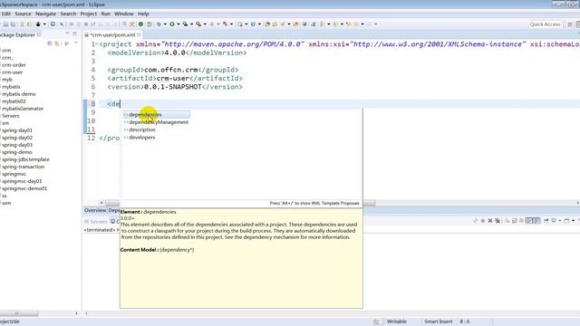Open the Source menu

click(23, 14)
